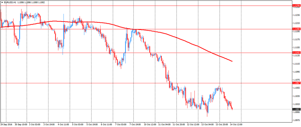The height and width of the screenshot is (127, 301).
Task: Click the 11 Oct 20:00 time label
Action: (x=179, y=124)
